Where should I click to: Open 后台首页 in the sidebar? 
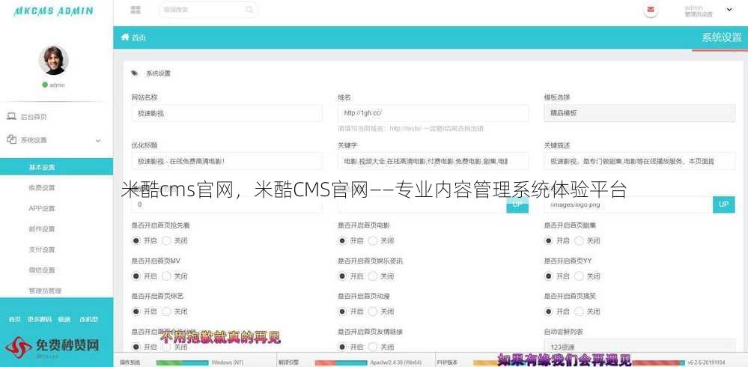pyautogui.click(x=34, y=116)
